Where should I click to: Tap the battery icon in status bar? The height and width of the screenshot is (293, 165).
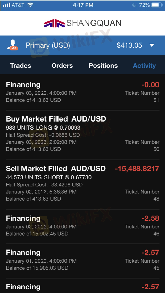pos(156,5)
